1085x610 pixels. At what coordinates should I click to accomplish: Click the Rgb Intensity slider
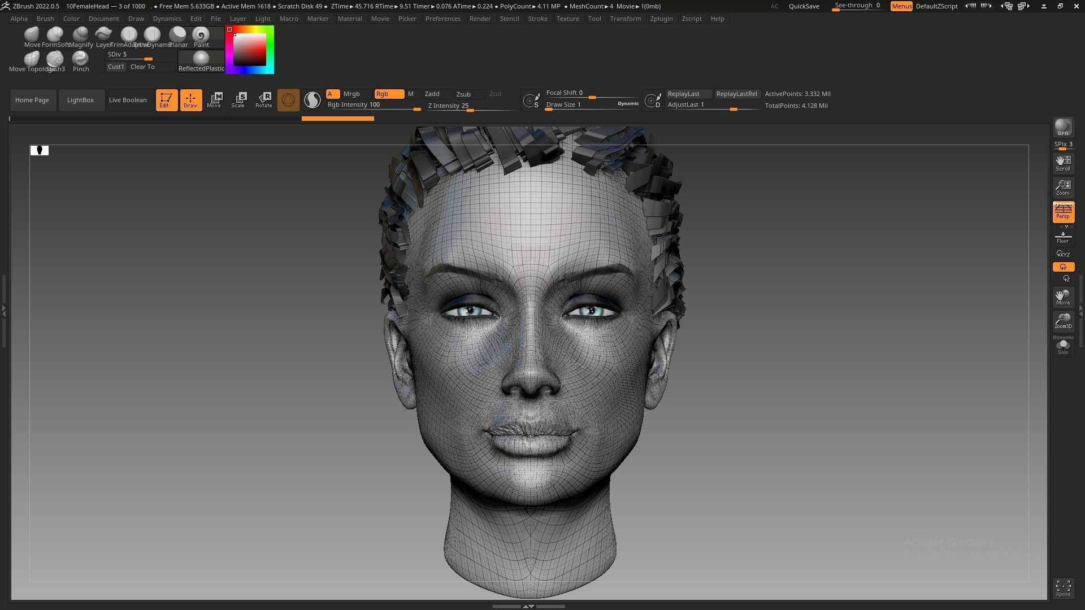pos(374,105)
